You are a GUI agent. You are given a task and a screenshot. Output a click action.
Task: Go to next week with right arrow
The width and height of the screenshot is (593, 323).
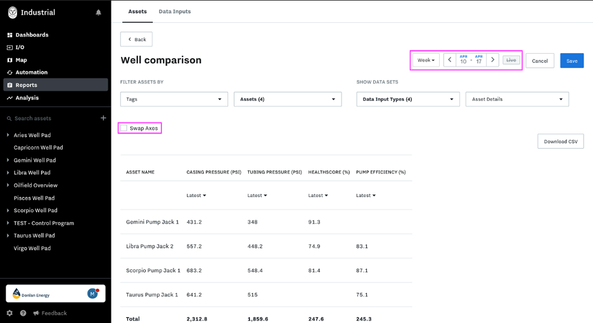492,60
